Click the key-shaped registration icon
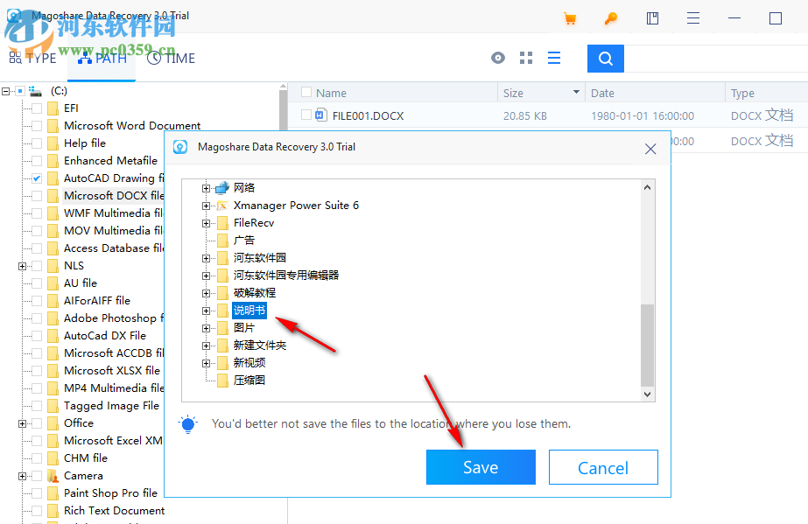The width and height of the screenshot is (808, 524). pyautogui.click(x=611, y=17)
